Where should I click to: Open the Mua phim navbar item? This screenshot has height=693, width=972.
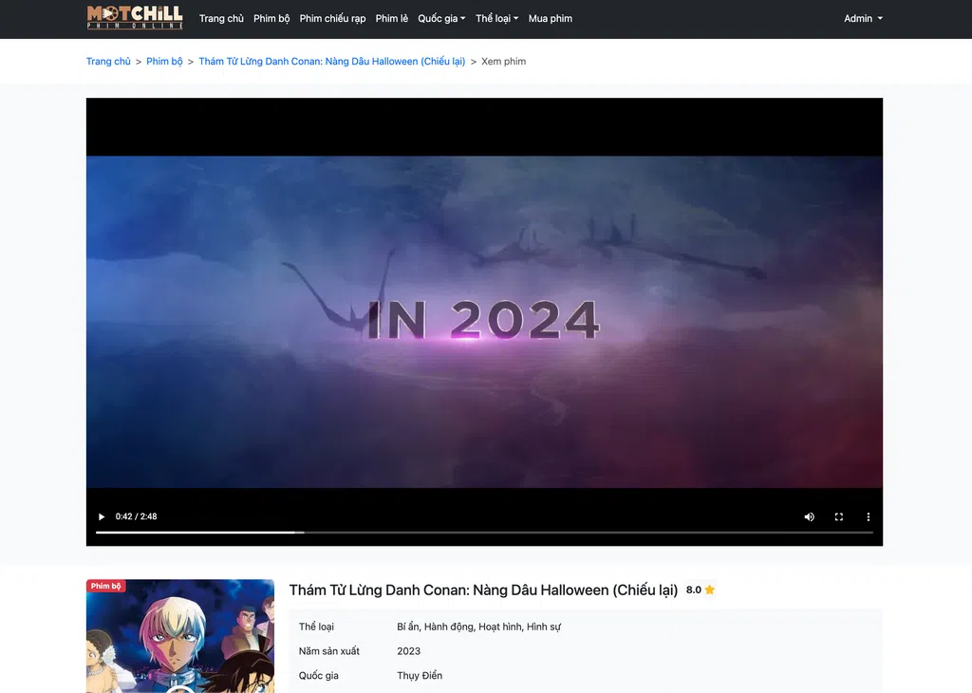pos(551,19)
